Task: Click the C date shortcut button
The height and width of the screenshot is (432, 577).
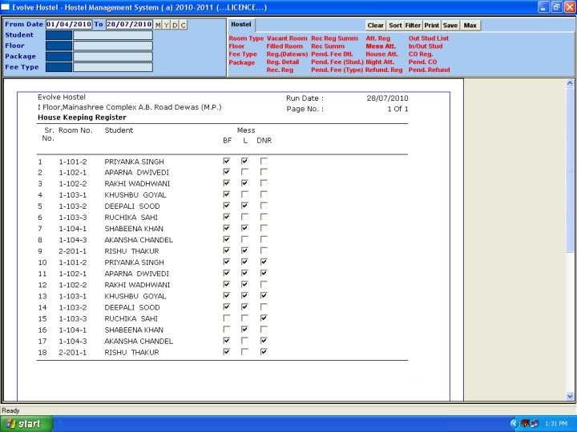Action: click(184, 25)
